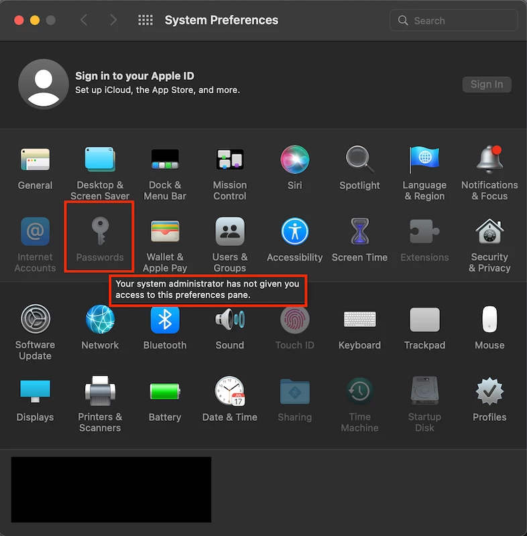527x536 pixels.
Task: Click the Extensions puzzle icon
Action: coord(424,231)
